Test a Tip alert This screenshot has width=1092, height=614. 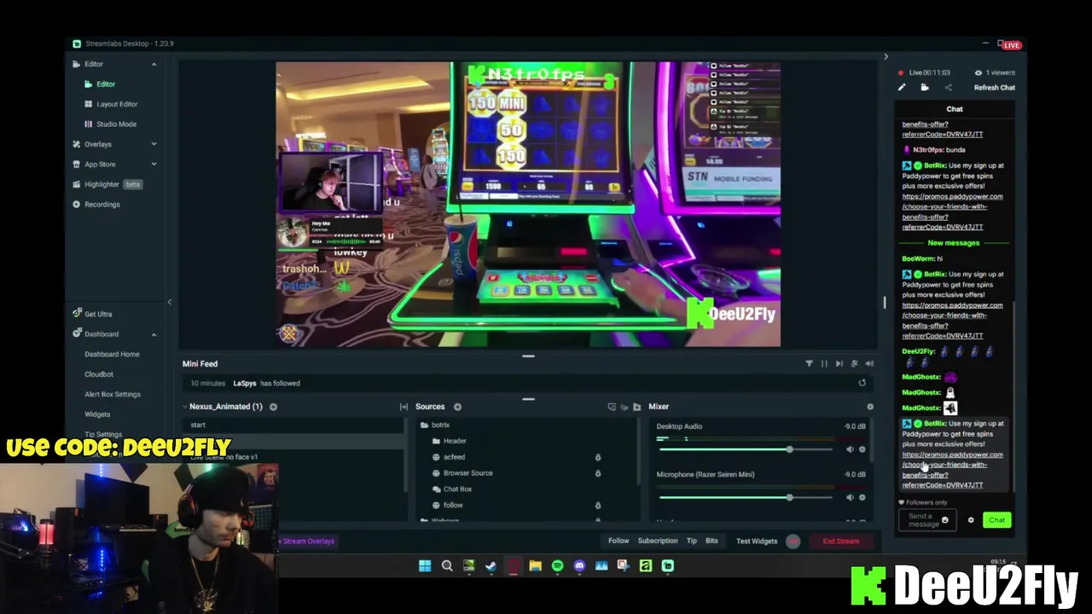click(x=692, y=541)
